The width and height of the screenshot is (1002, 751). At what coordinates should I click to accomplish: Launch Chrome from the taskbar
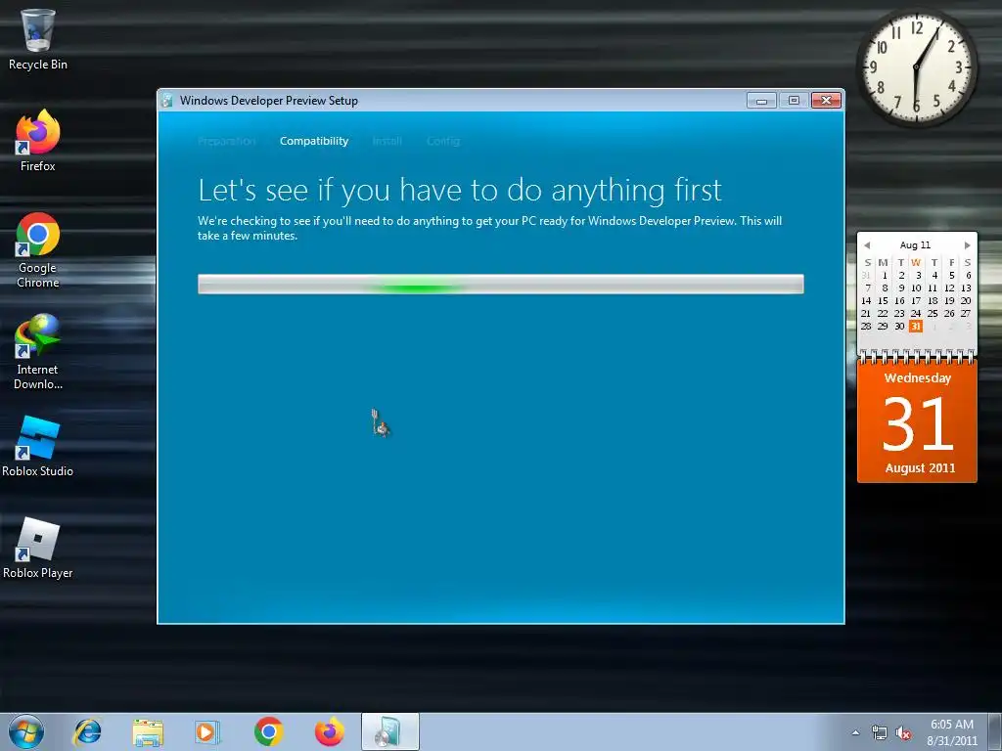click(268, 731)
